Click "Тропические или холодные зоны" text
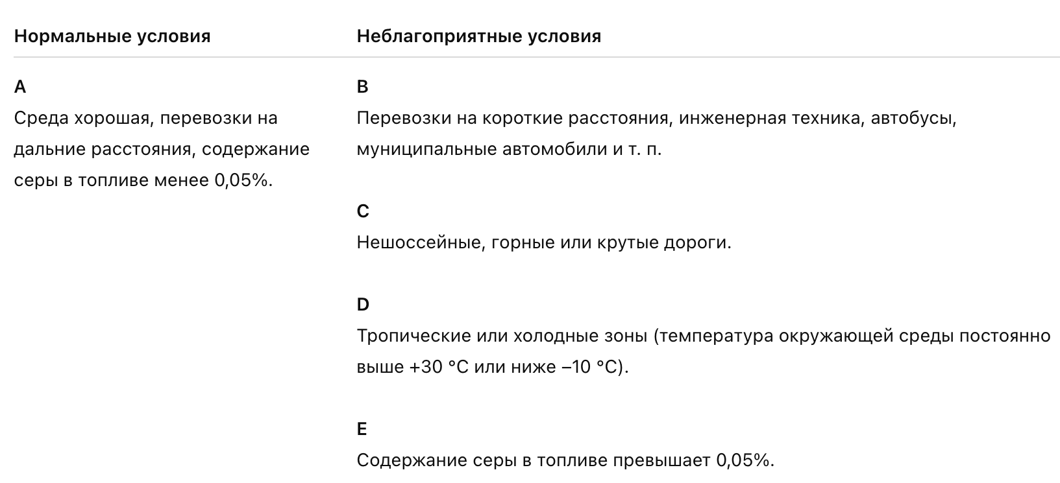Screen dimensions: 1060x483 (x=502, y=336)
